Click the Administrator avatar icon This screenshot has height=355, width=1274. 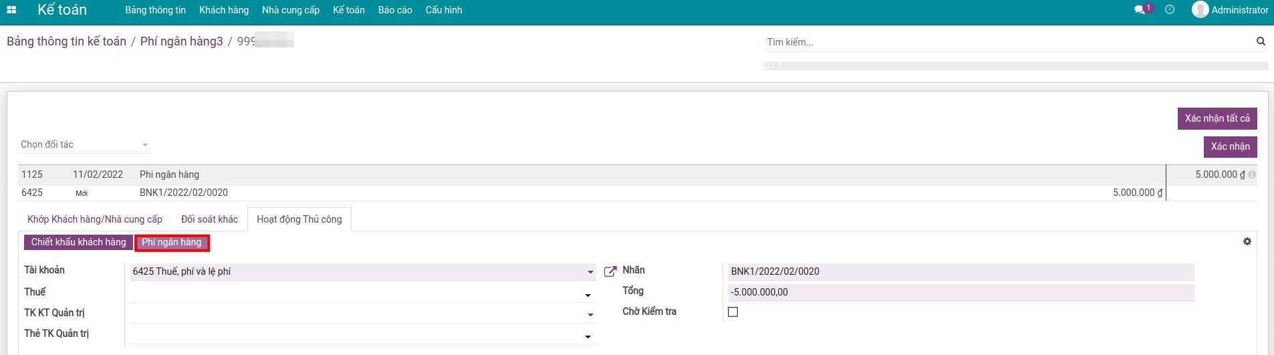click(x=1200, y=10)
